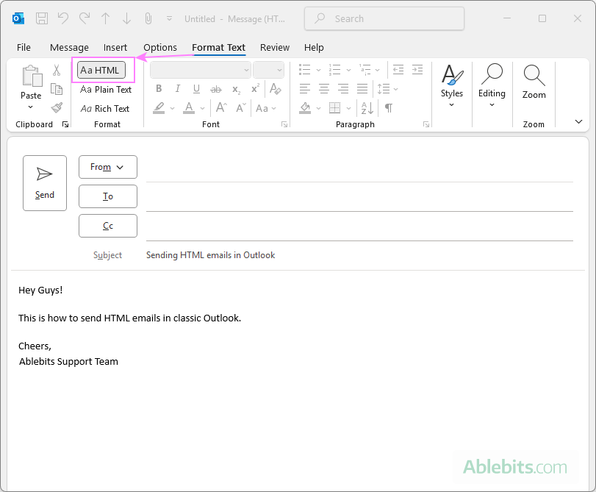This screenshot has width=596, height=492.
Task: Increase paragraph indent
Action: 417,70
